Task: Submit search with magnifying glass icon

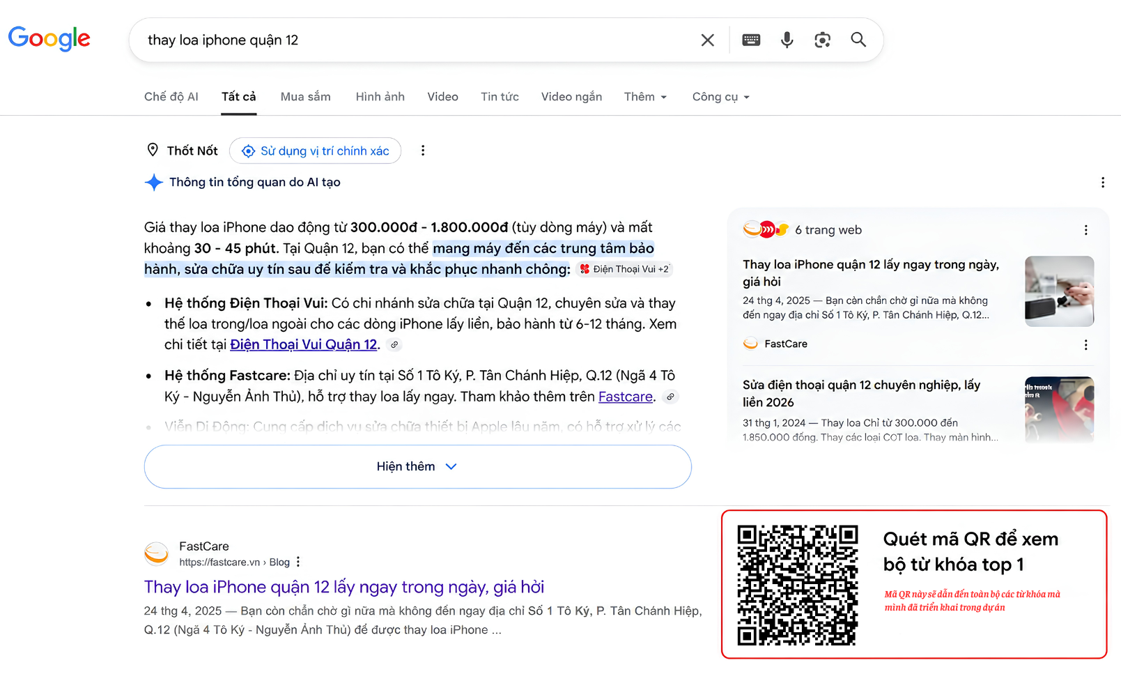Action: [858, 40]
